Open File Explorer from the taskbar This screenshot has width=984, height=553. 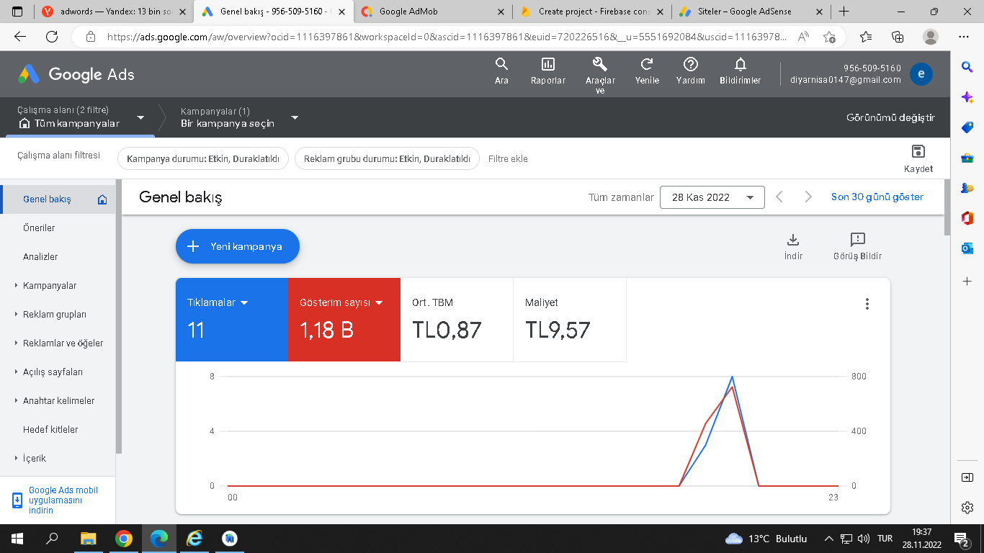[x=88, y=539]
